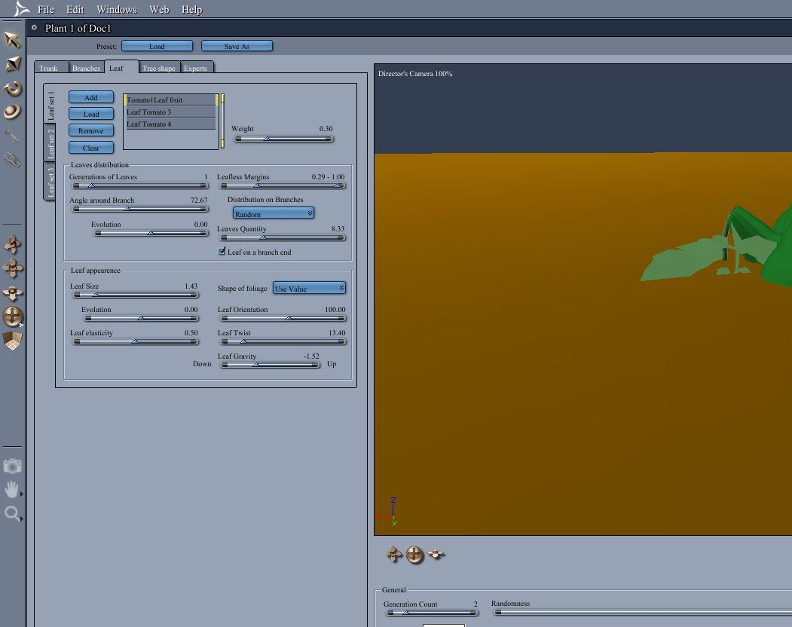The width and height of the screenshot is (792, 627).
Task: Click the Add leaf button
Action: click(91, 97)
